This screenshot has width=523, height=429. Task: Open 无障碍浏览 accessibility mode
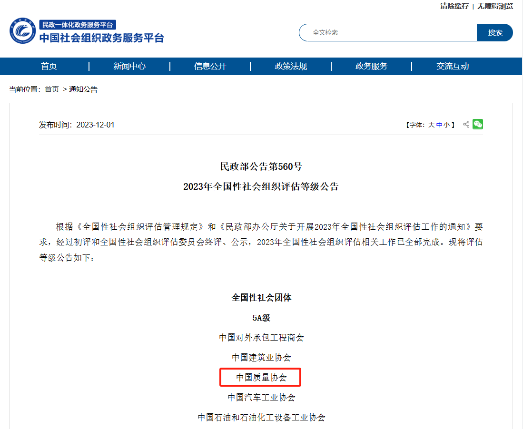[x=495, y=6]
